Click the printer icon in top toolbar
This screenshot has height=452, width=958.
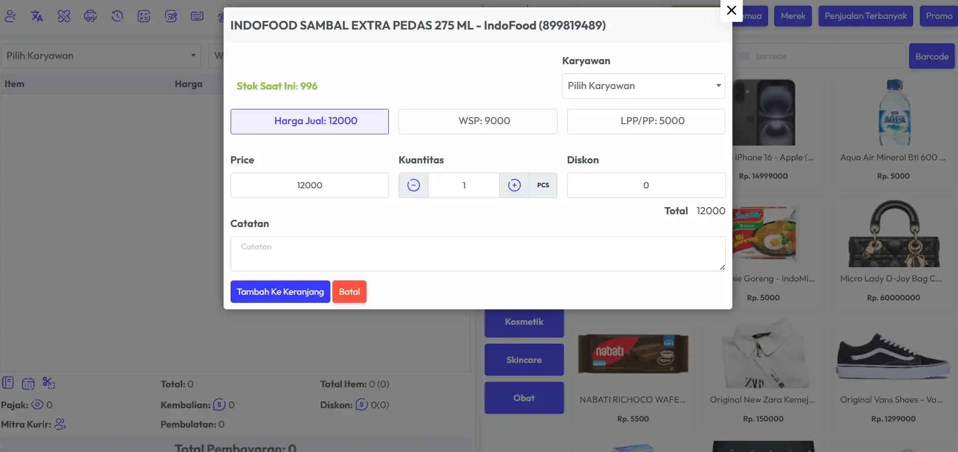point(91,16)
